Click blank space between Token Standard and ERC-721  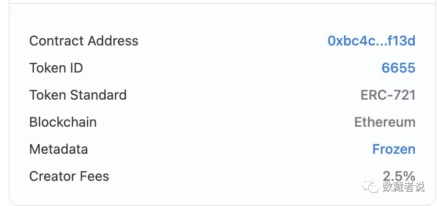click(244, 95)
